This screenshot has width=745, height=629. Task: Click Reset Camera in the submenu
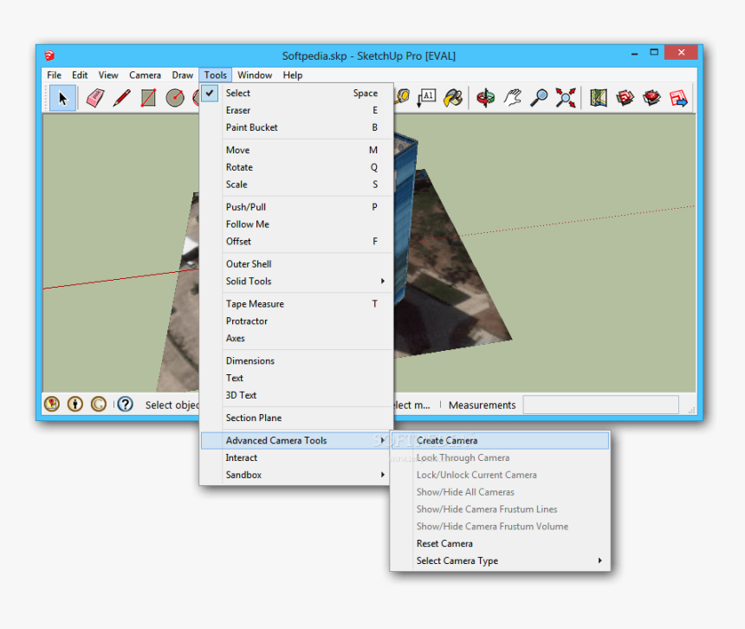point(500,543)
